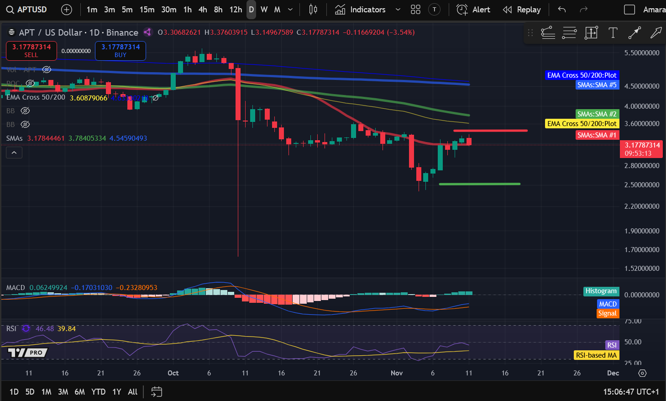Image resolution: width=666 pixels, height=401 pixels.
Task: Open chart settings via the gear icon
Action: [643, 373]
